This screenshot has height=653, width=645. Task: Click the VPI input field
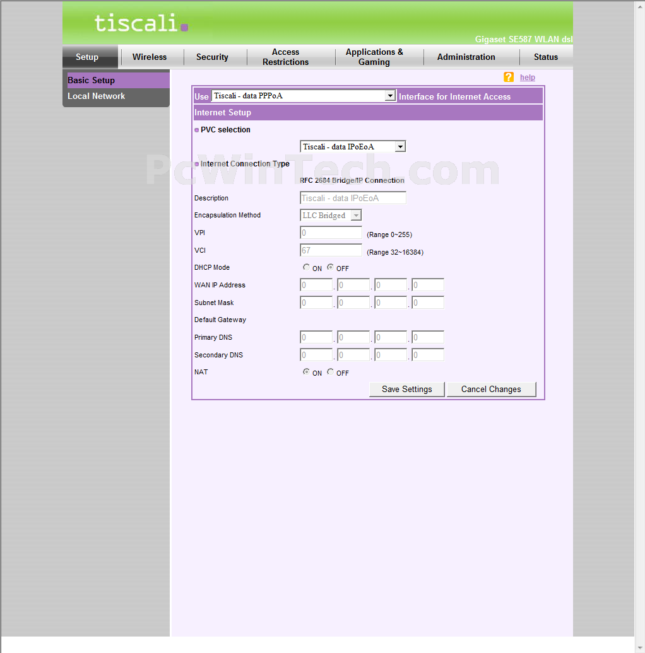coord(331,233)
